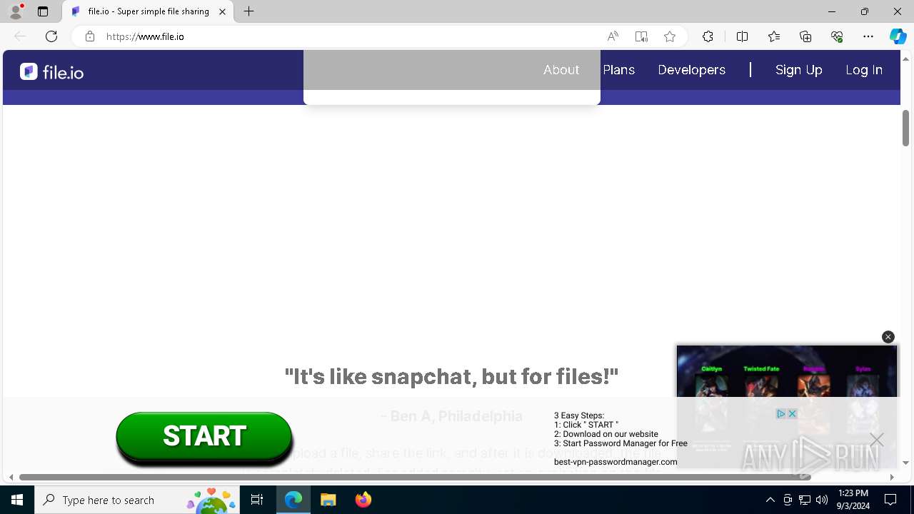Open Task View
The height and width of the screenshot is (514, 914).
pyautogui.click(x=257, y=500)
